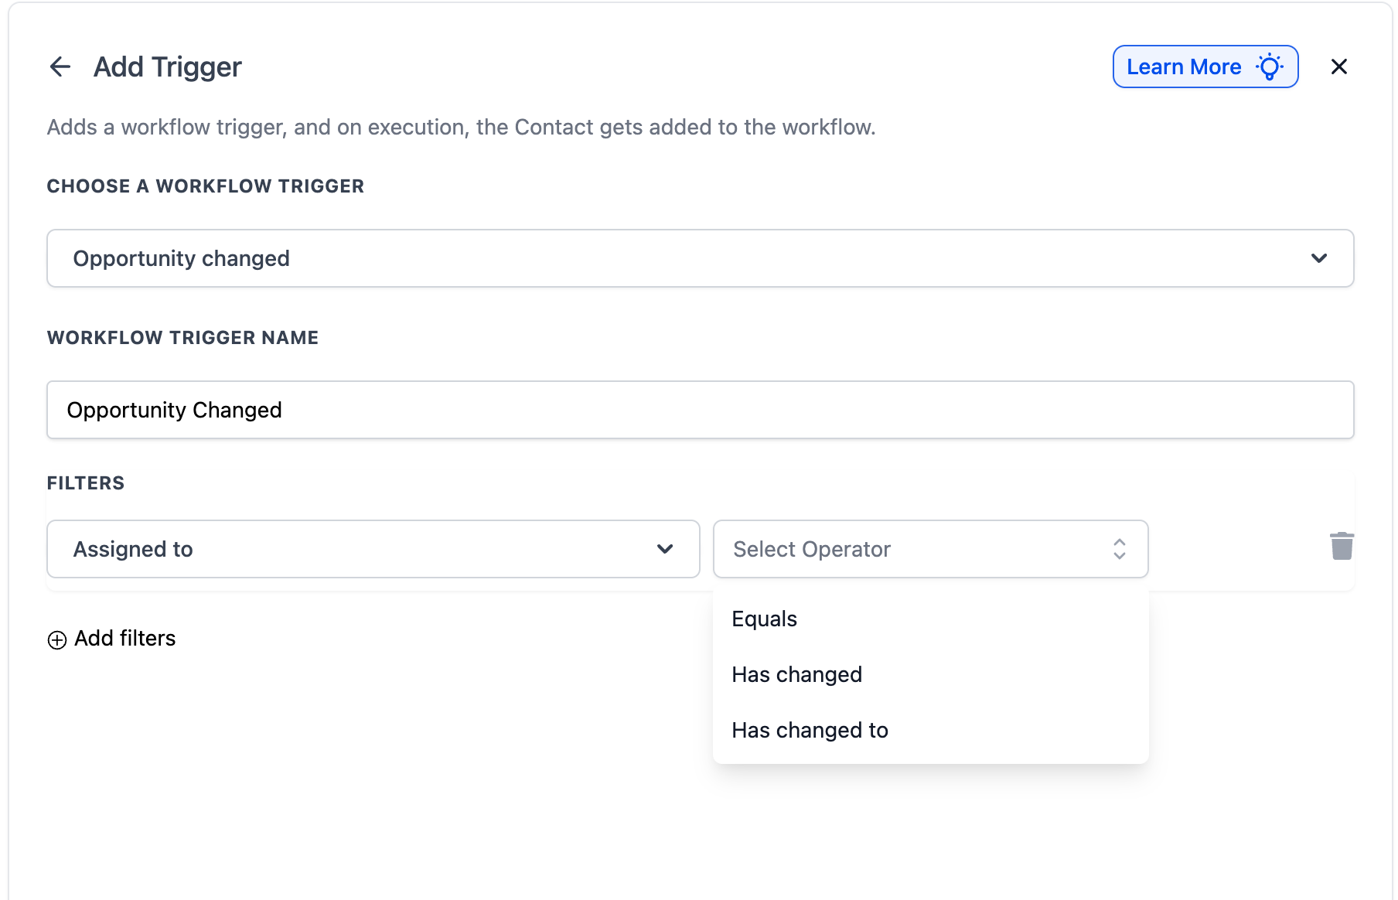Choose the Has changed operator option
The height and width of the screenshot is (900, 1398).
click(x=796, y=675)
